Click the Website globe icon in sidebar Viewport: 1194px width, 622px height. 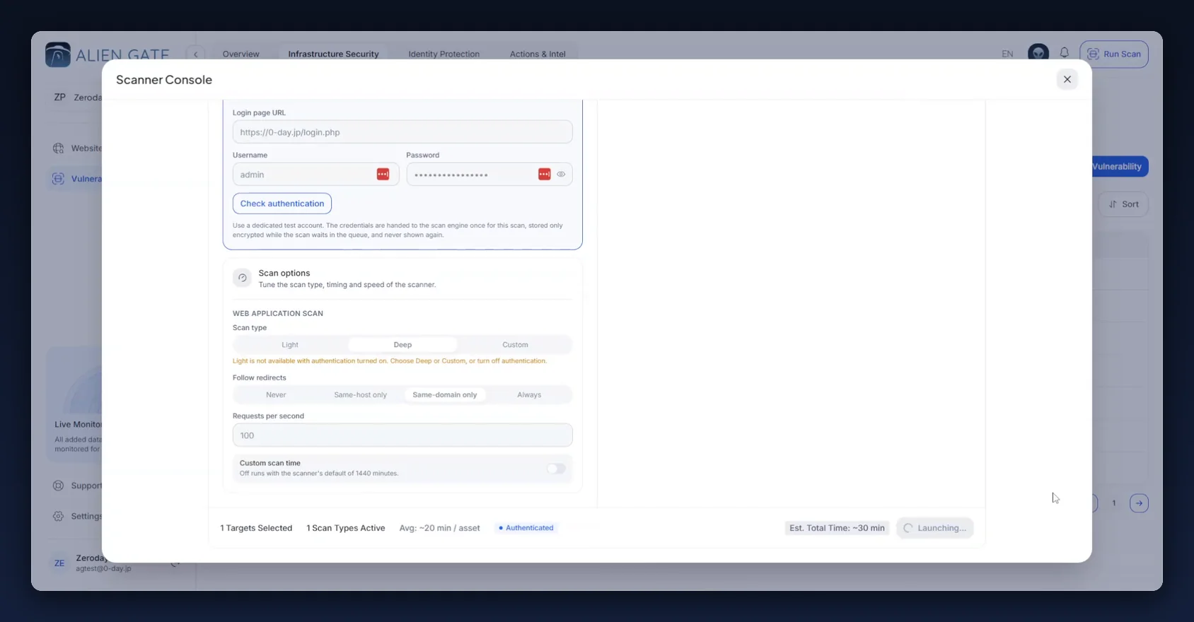(58, 148)
